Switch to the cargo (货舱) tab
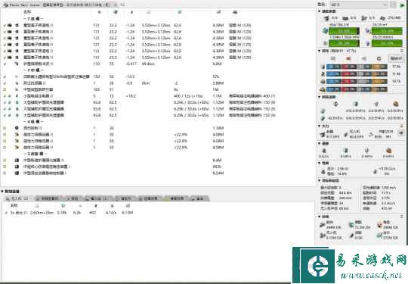This screenshot has height=284, width=408. 72,198
